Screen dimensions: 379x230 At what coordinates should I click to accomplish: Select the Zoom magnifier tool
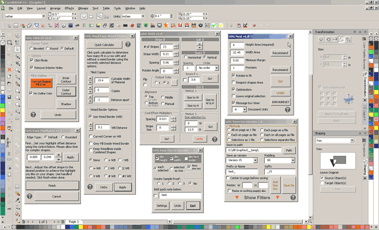click(x=17, y=70)
